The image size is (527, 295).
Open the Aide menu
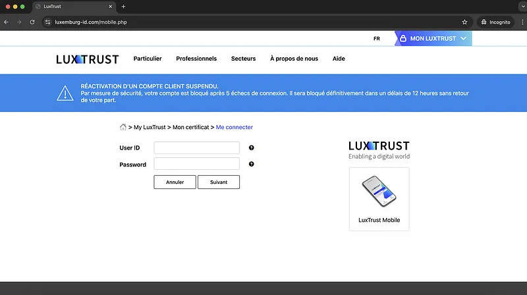click(x=339, y=59)
